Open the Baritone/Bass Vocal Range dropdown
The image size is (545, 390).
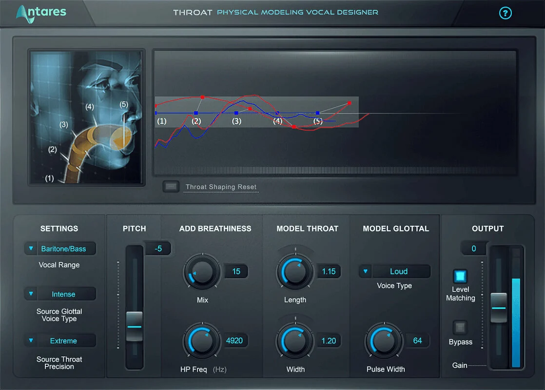60,249
